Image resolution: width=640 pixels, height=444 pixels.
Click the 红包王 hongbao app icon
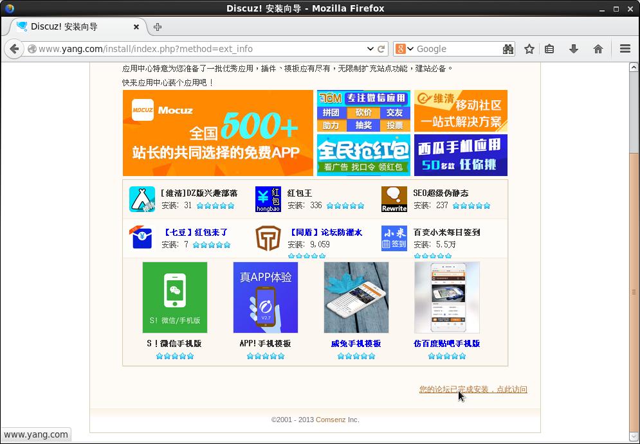click(268, 199)
